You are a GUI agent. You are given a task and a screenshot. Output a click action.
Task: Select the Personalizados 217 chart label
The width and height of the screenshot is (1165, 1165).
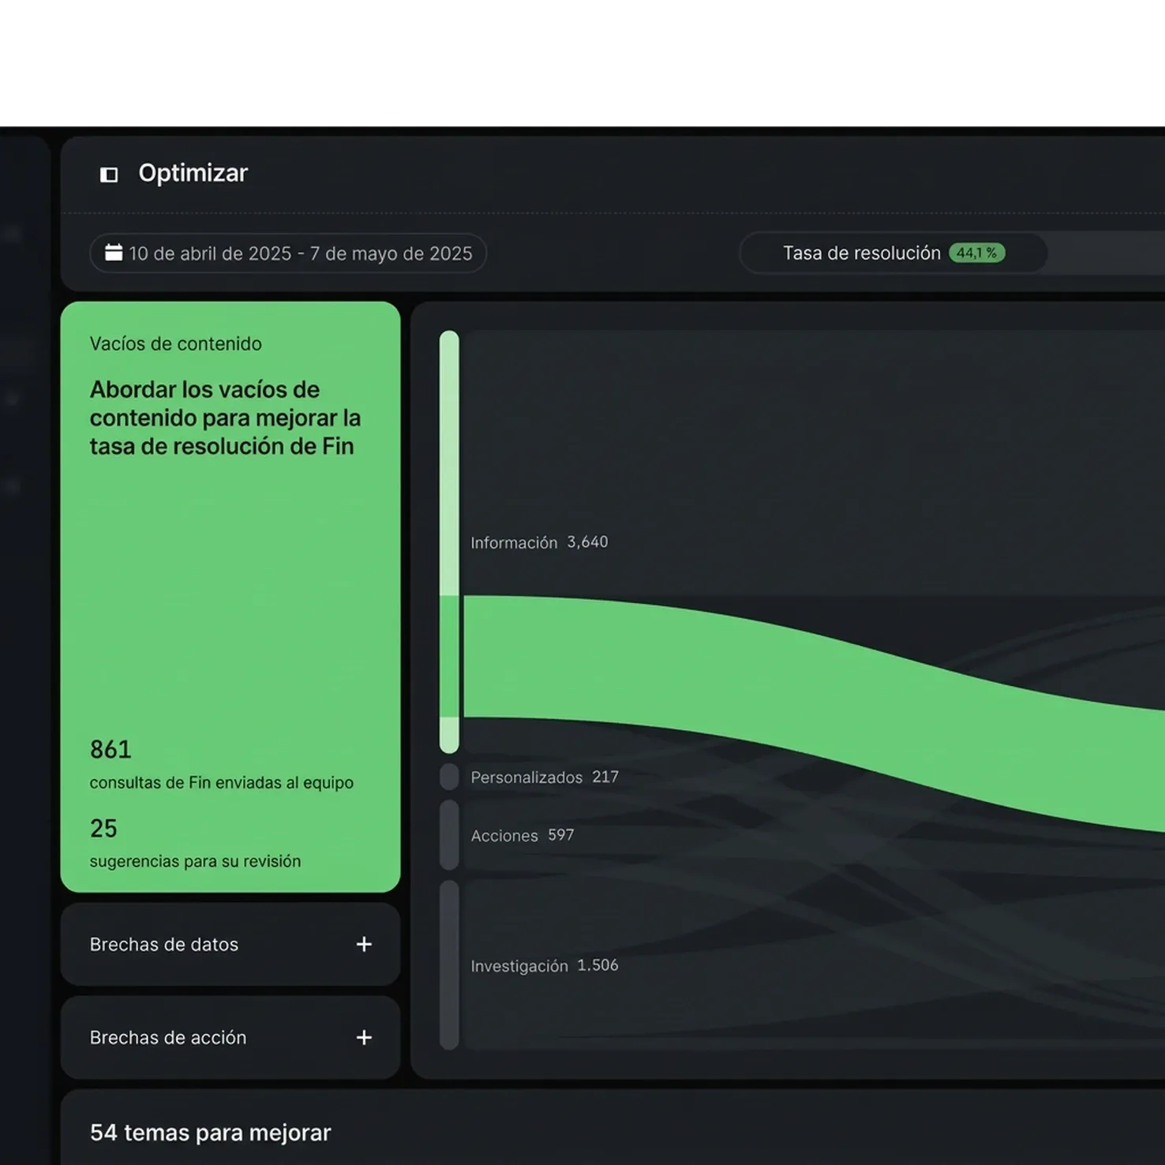pos(545,777)
